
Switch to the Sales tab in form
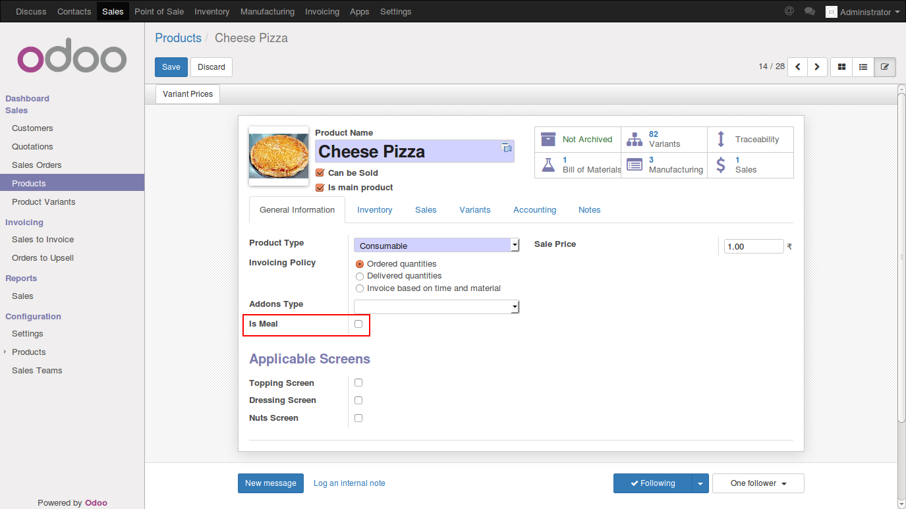(x=426, y=210)
